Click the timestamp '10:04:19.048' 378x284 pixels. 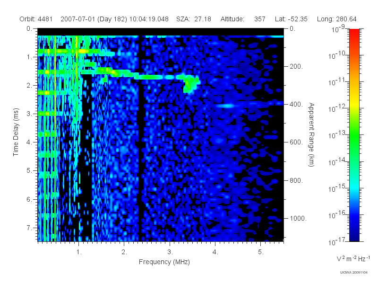coord(149,19)
